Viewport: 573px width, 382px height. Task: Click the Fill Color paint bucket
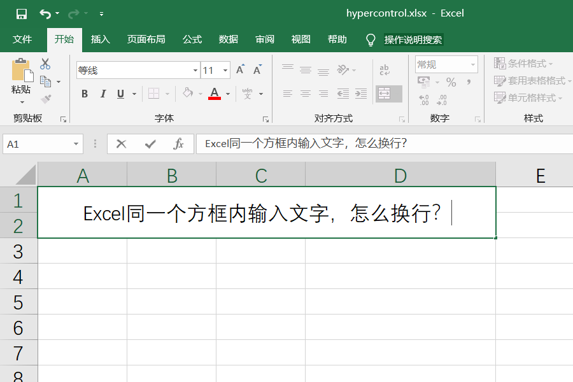pyautogui.click(x=188, y=93)
